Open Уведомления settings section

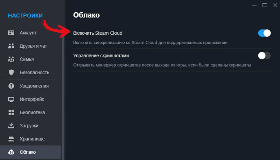(x=30, y=86)
